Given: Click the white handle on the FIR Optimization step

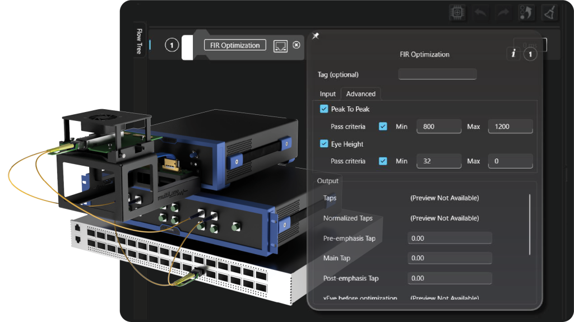Looking at the screenshot, I should click(187, 48).
